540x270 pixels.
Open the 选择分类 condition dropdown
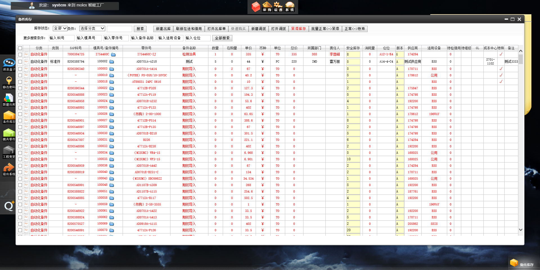coord(92,29)
